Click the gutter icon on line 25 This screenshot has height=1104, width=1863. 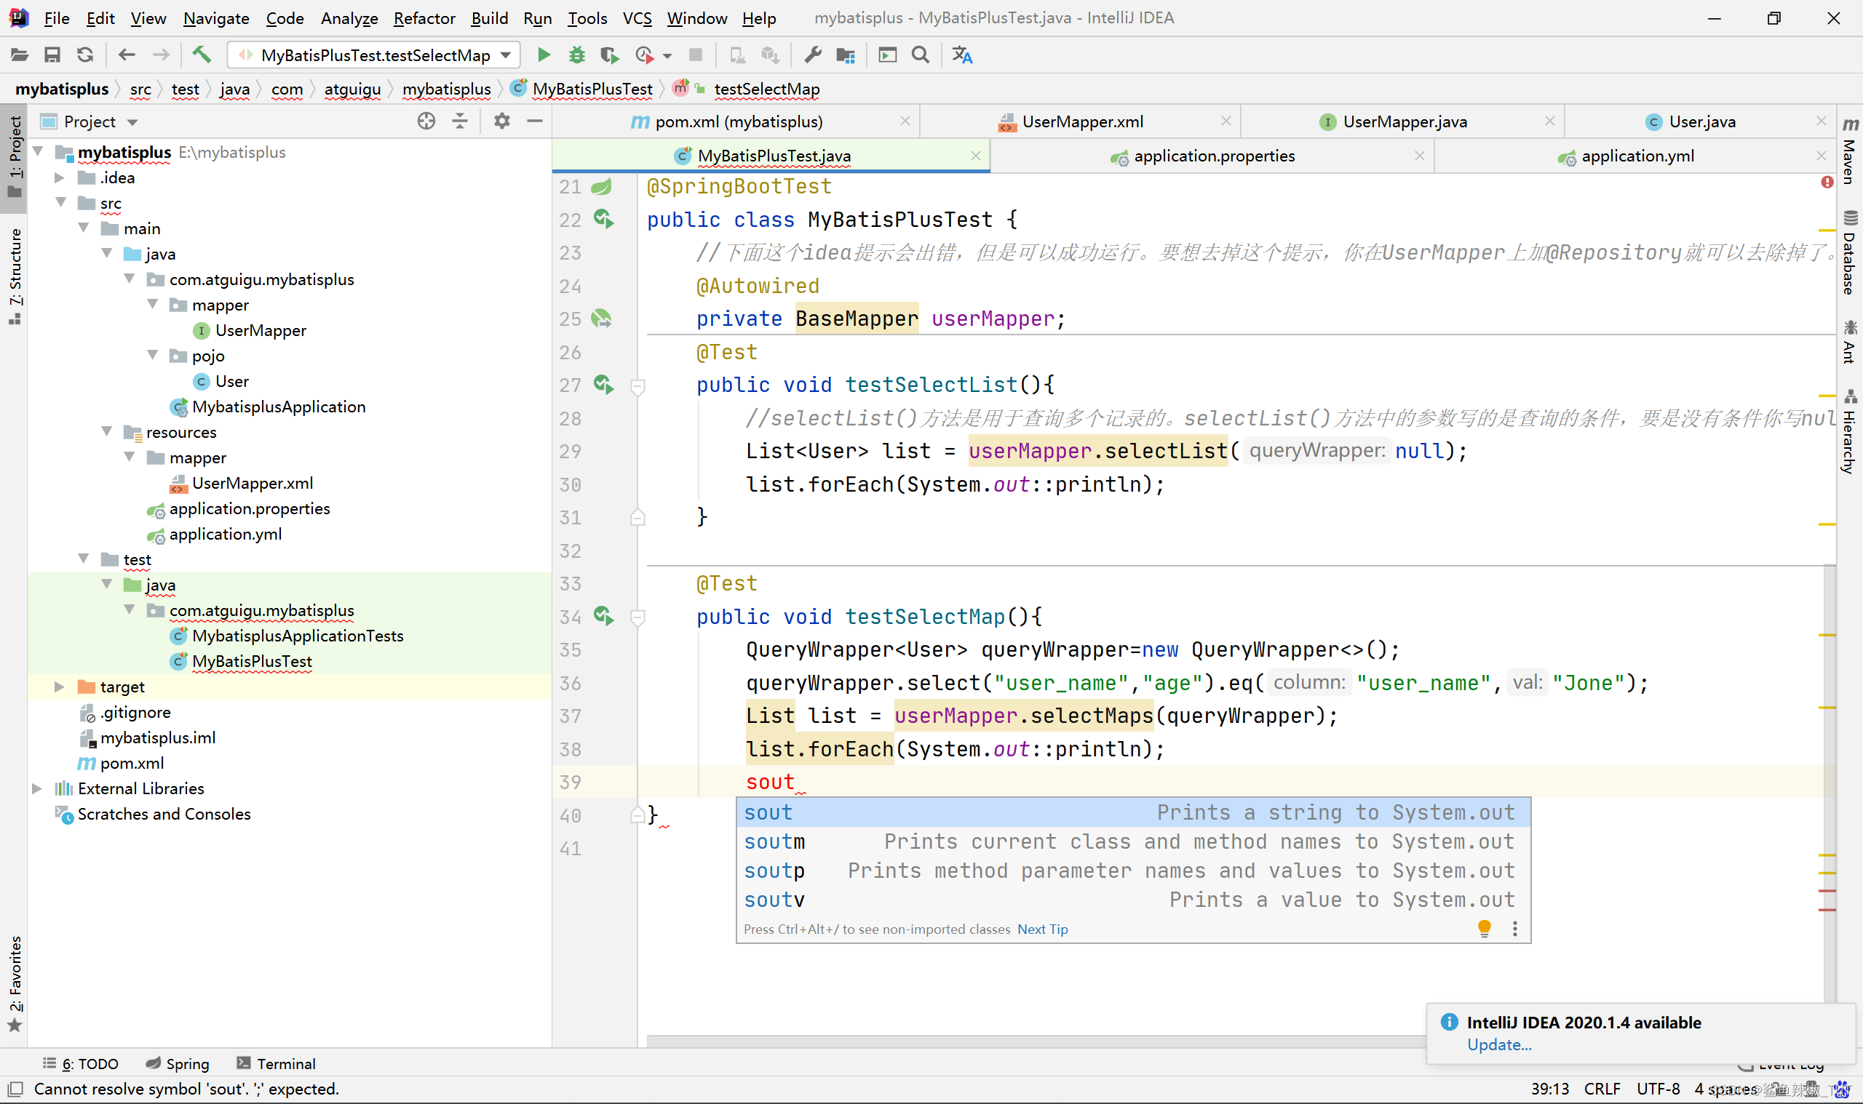coord(601,319)
